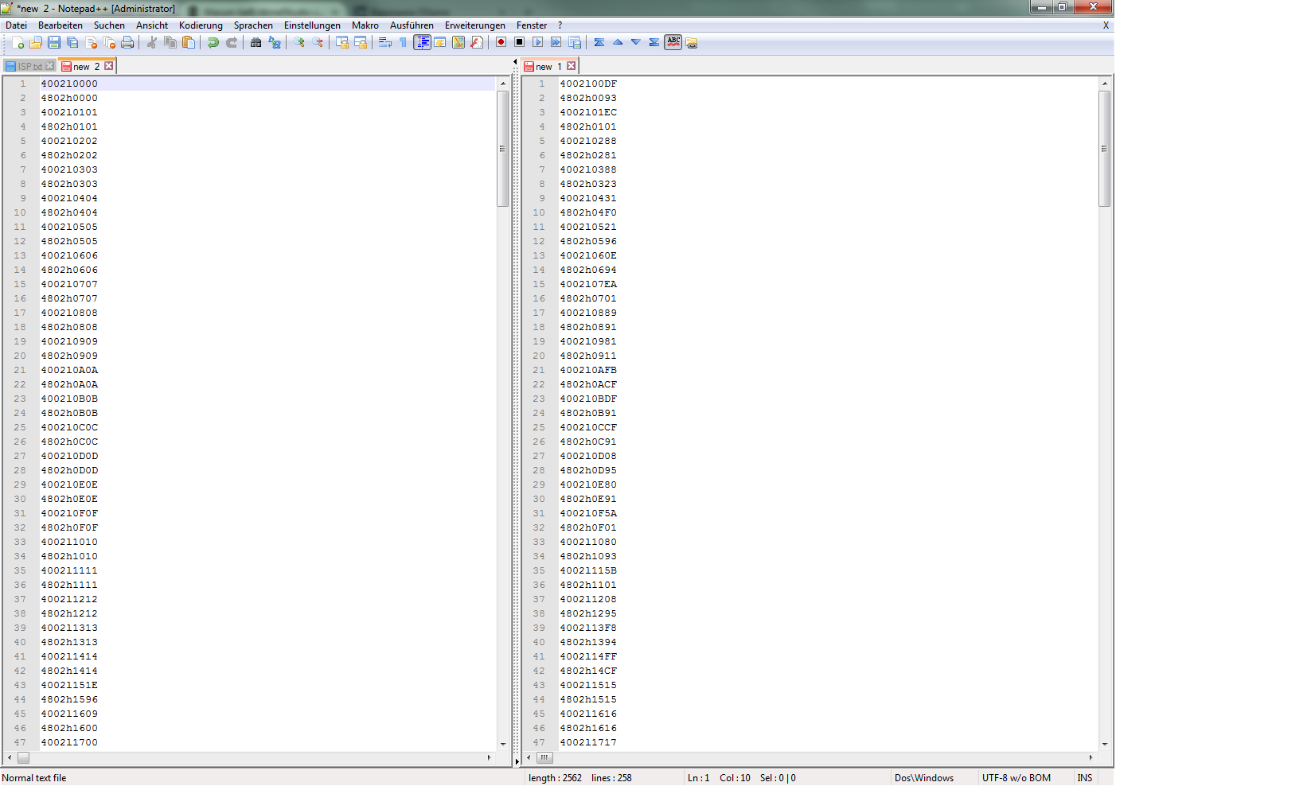Open the Sprachen menu
The image size is (1315, 786).
click(253, 25)
